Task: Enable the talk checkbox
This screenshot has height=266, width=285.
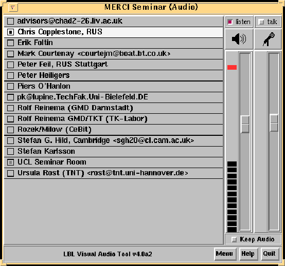Action: (261, 22)
